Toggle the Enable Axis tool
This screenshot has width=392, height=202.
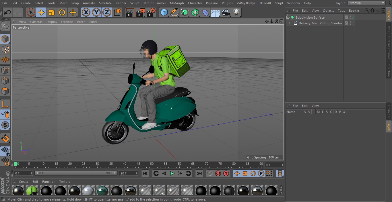pos(5,104)
